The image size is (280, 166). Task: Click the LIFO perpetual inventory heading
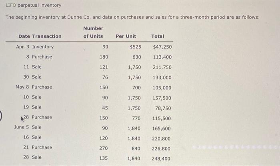(x=33, y=5)
